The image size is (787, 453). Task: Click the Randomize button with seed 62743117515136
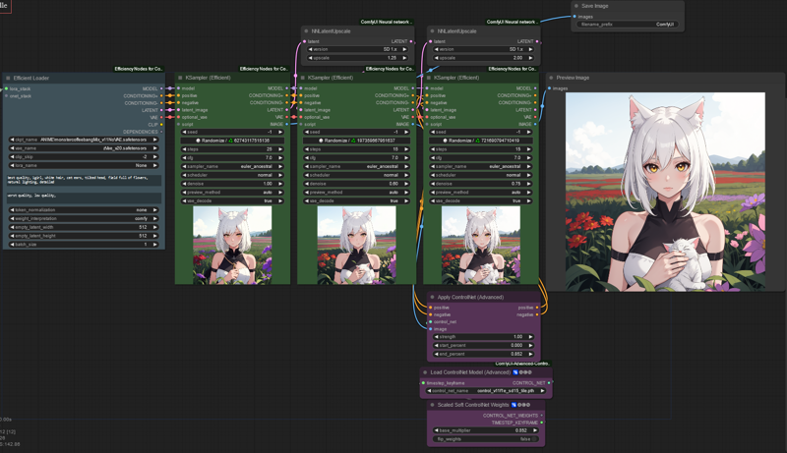(x=232, y=141)
